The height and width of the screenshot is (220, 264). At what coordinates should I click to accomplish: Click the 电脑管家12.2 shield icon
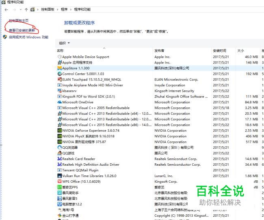click(59, 204)
